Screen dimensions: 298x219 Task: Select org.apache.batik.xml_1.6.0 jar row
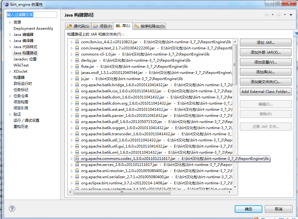click(151, 152)
